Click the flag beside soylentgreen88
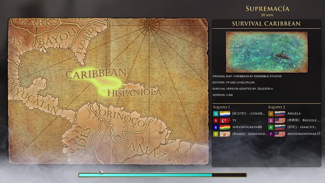The width and height of the screenshot is (325, 183). pos(225,127)
